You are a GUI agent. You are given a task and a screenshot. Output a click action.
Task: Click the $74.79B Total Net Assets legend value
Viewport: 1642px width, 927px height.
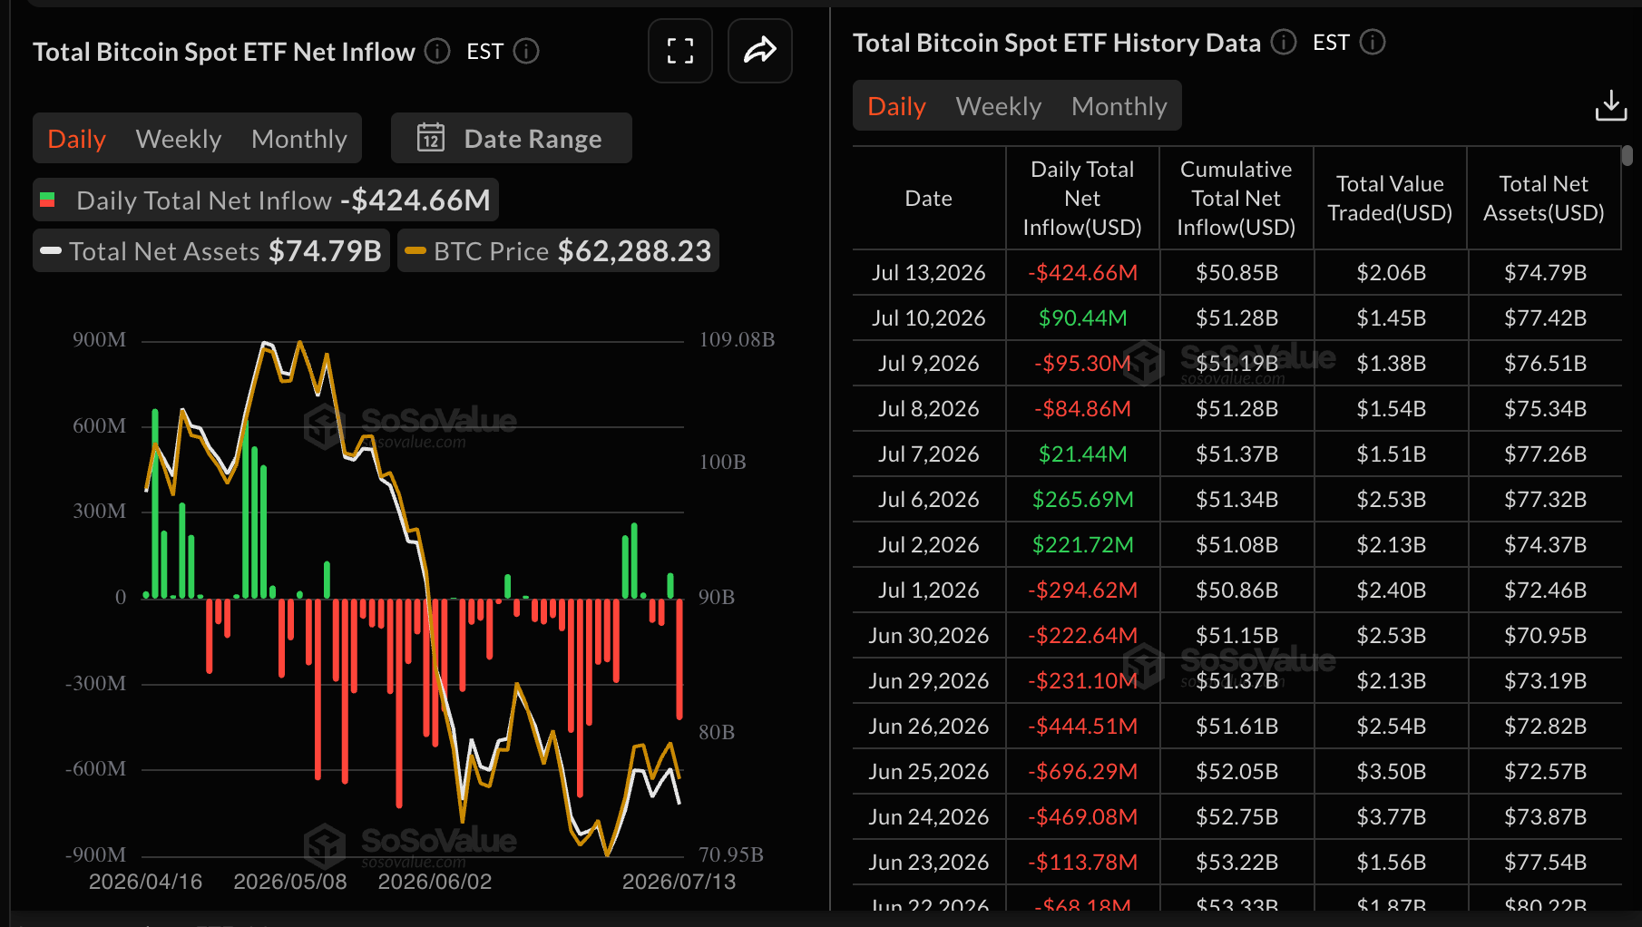325,250
